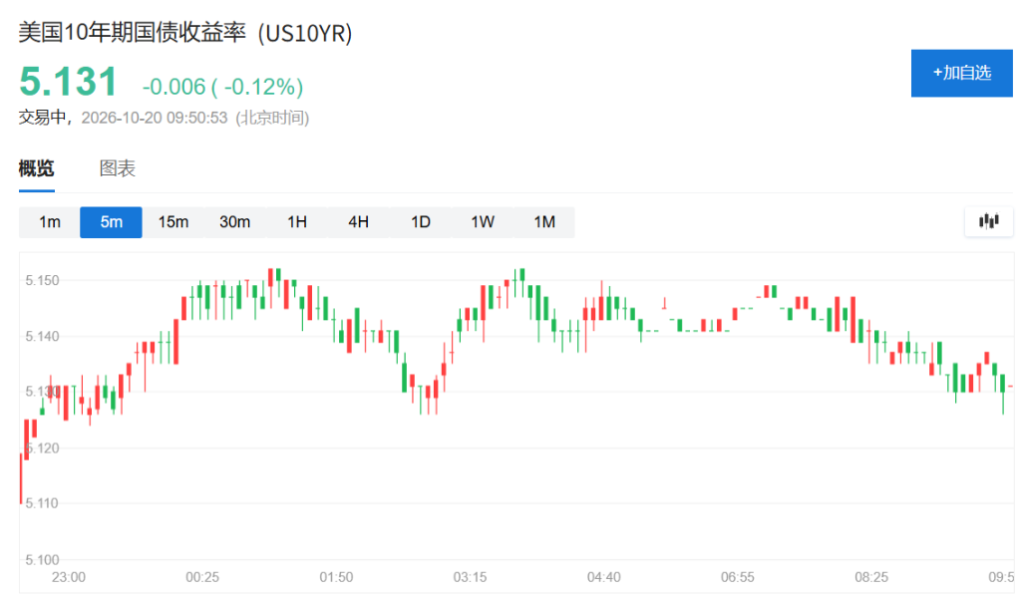The width and height of the screenshot is (1021, 599).
Task: Click the 04:40 time axis label
Action: coord(603,577)
